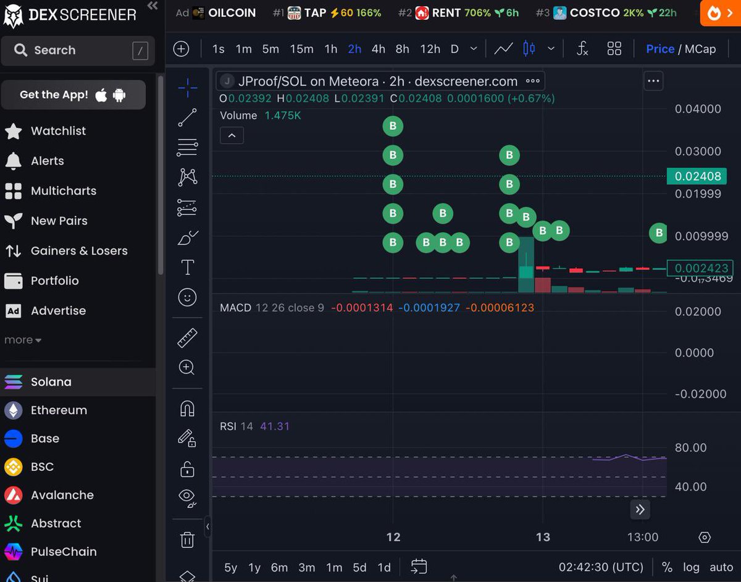Collapse the Volume indicator legend chevron

coord(232,135)
